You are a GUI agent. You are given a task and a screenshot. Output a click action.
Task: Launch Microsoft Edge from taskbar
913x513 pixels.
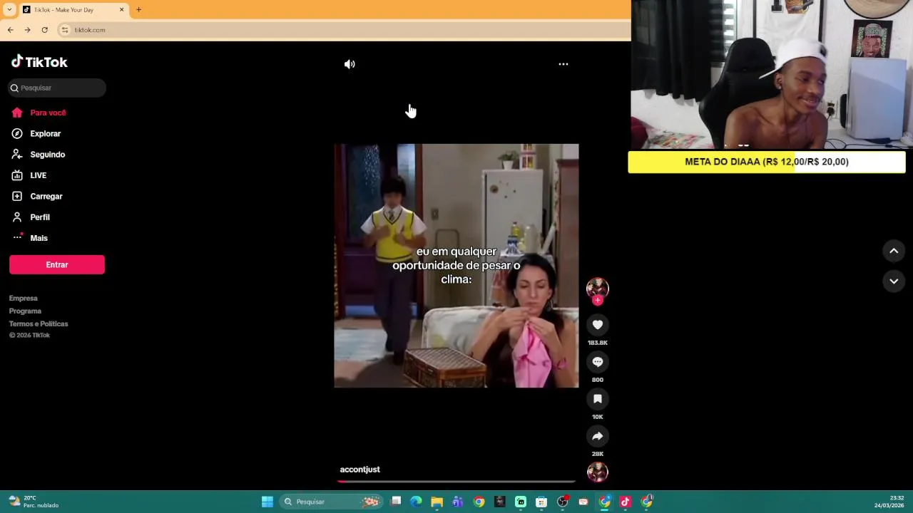[x=416, y=502]
